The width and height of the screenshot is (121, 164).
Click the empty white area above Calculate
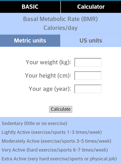click(60, 99)
